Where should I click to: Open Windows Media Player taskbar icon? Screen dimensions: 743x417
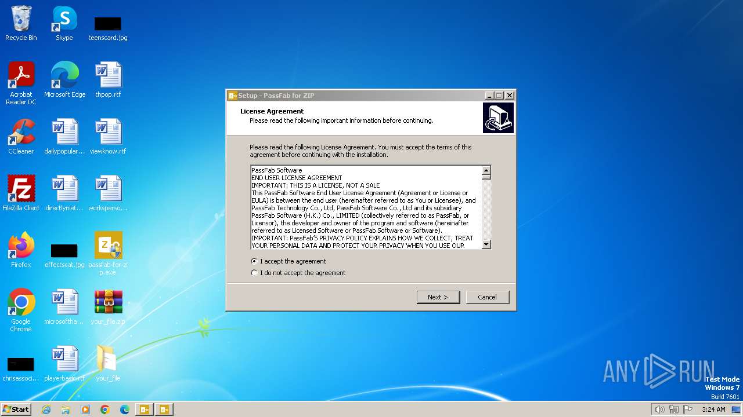point(85,409)
